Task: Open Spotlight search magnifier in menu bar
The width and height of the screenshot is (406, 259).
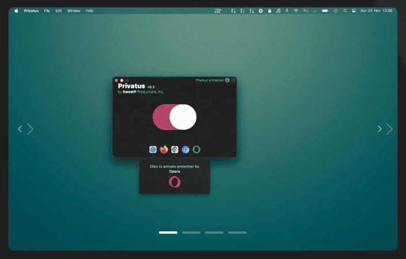Action: [x=345, y=11]
